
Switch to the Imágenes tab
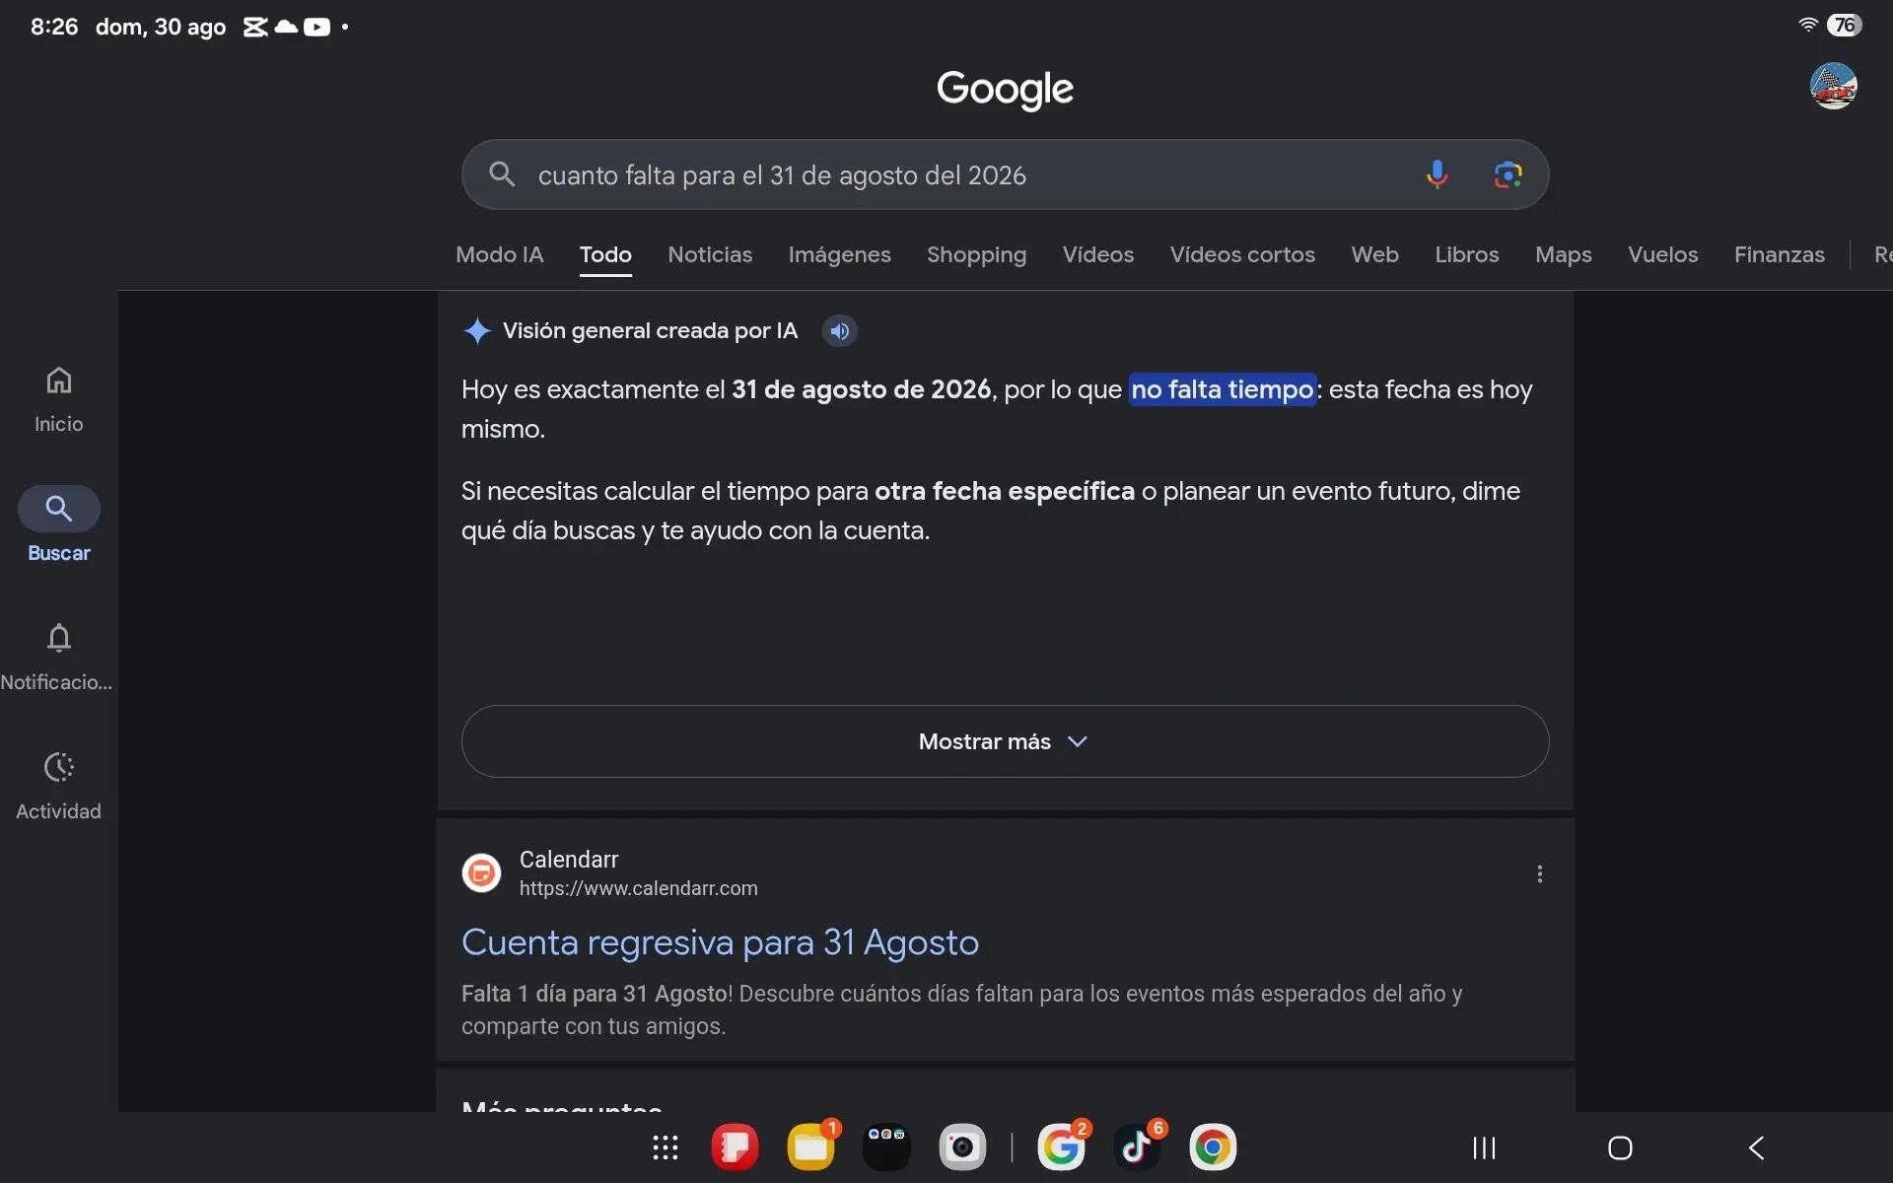click(839, 254)
